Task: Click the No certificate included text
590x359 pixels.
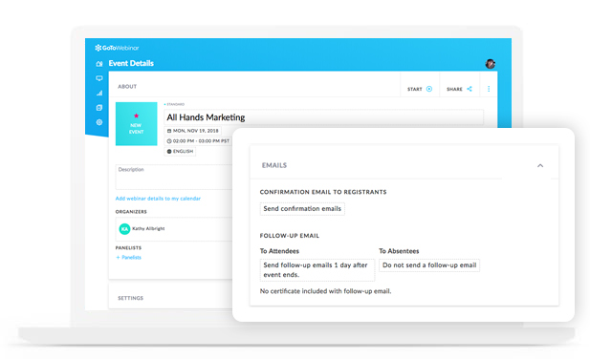Action: [325, 291]
